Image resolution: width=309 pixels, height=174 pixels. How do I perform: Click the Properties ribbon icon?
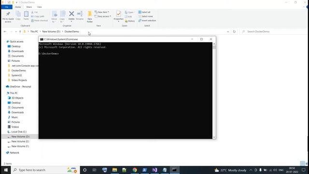click(x=118, y=16)
